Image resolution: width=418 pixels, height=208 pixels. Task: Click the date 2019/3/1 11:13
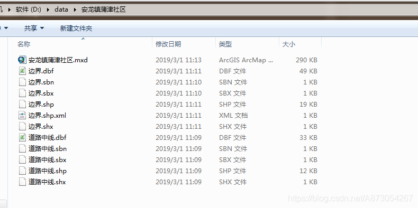(179, 60)
